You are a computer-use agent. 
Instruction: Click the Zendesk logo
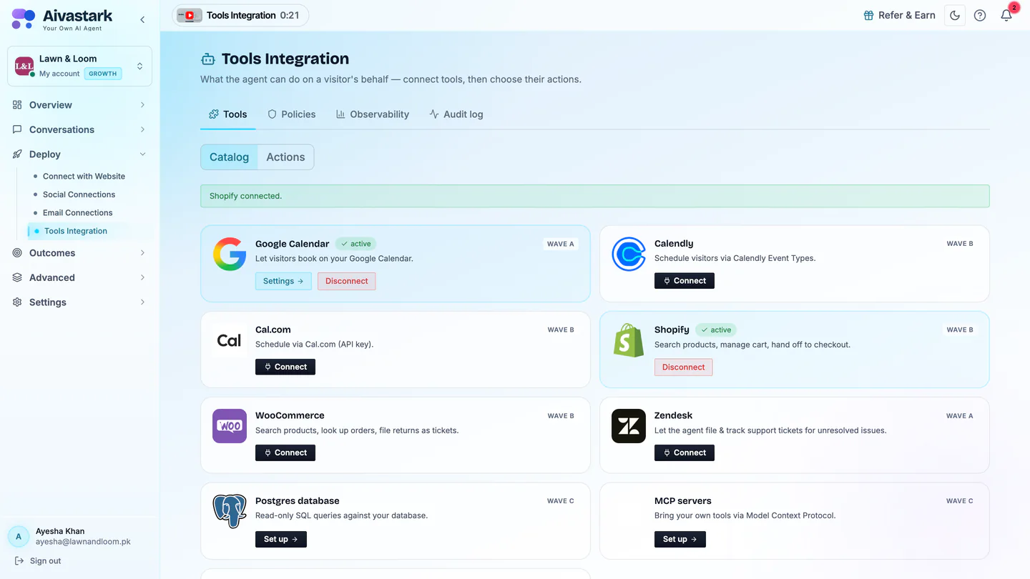629,426
